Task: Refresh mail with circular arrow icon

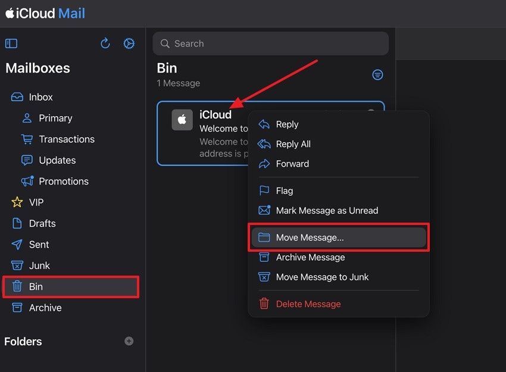Action: click(x=105, y=43)
